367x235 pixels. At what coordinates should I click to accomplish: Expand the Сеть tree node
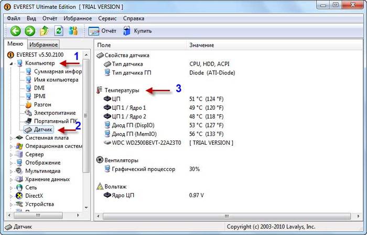[12, 187]
